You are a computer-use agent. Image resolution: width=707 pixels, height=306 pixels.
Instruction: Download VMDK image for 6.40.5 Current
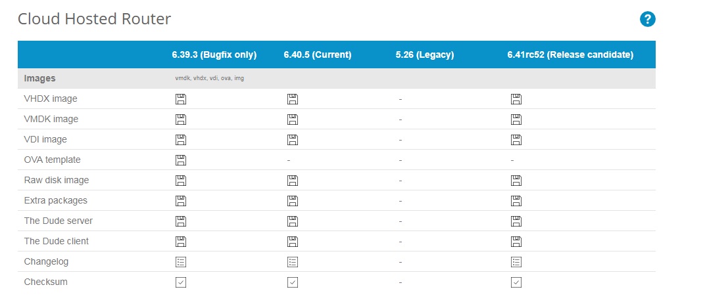click(x=292, y=120)
